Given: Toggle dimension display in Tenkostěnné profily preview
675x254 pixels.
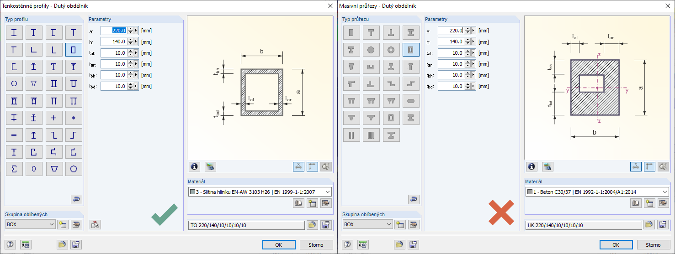Looking at the screenshot, I should coord(298,166).
